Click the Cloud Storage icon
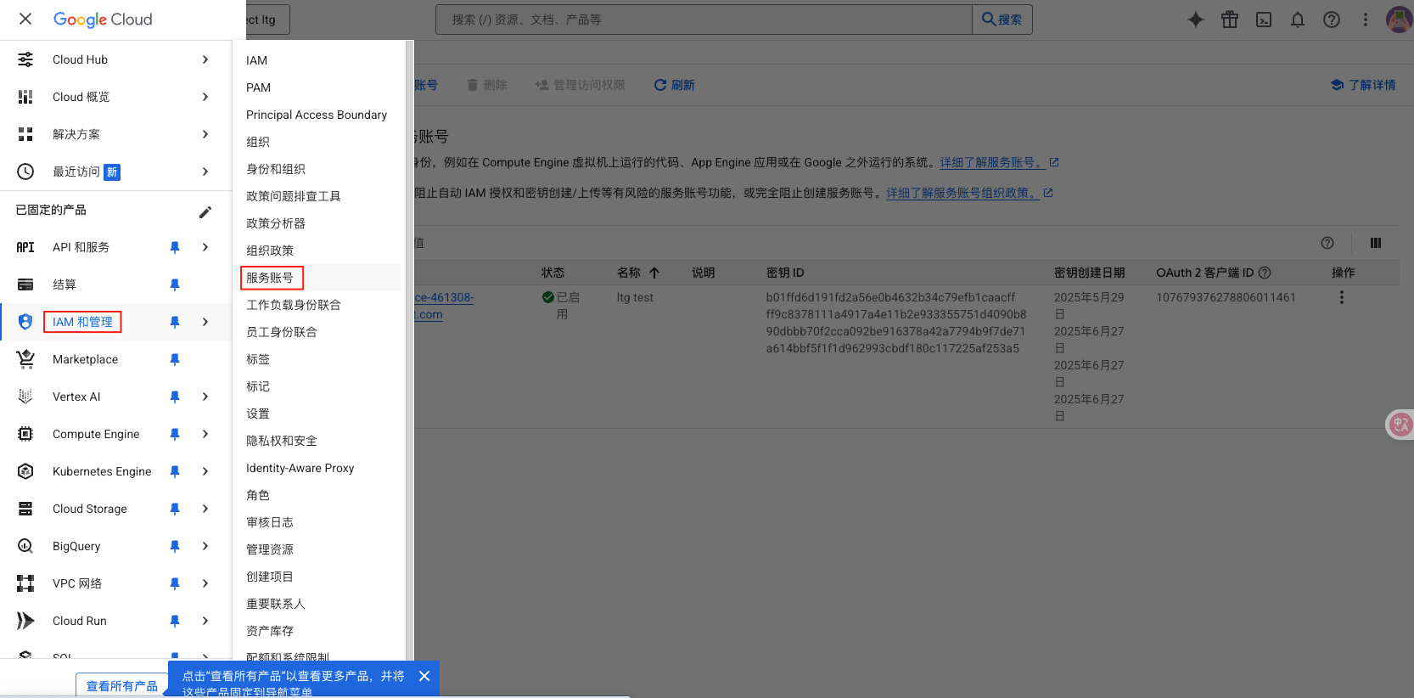This screenshot has height=698, width=1414. tap(25, 509)
